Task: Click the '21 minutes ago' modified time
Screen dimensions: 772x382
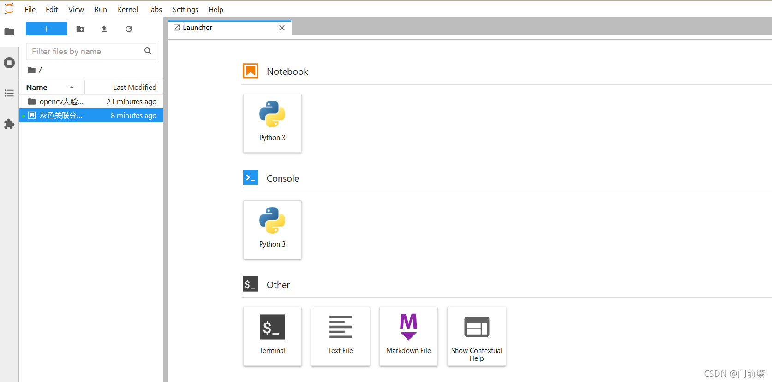Action: pyautogui.click(x=132, y=101)
